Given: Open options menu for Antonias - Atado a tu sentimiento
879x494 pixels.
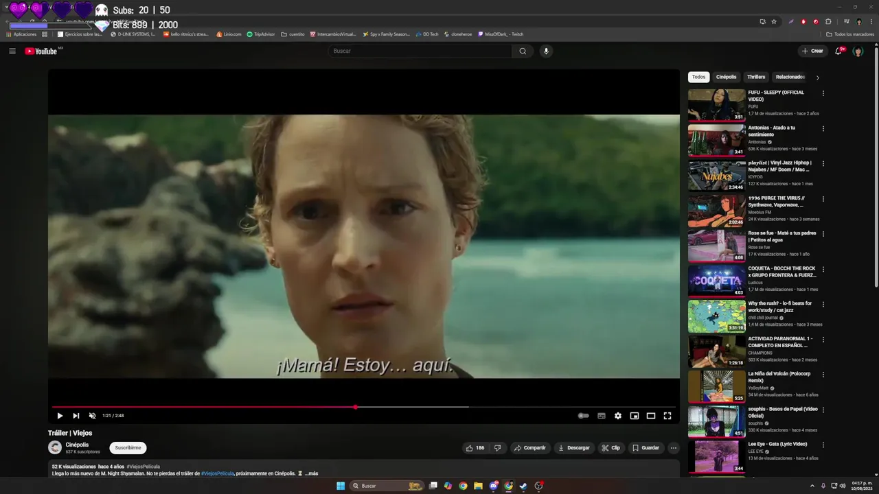Looking at the screenshot, I should click(823, 128).
